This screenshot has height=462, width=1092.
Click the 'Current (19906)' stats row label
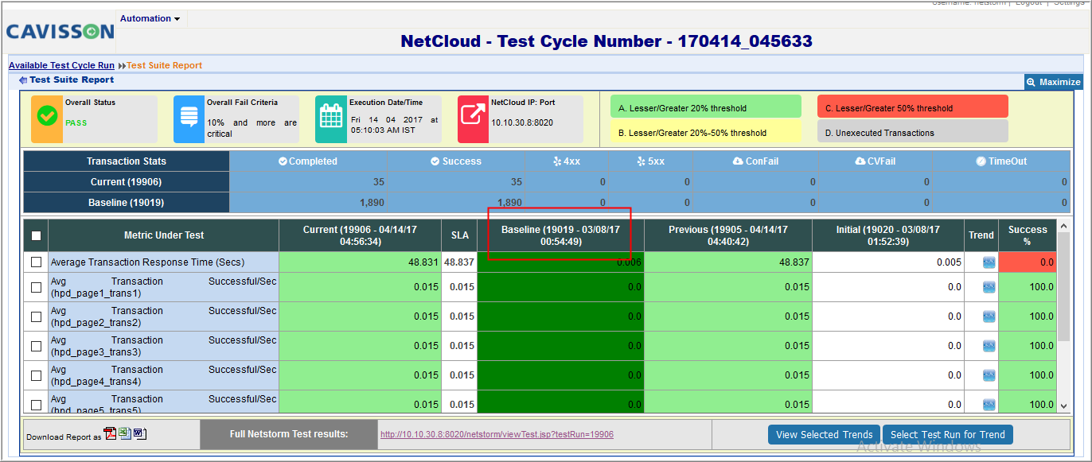pyautogui.click(x=127, y=182)
